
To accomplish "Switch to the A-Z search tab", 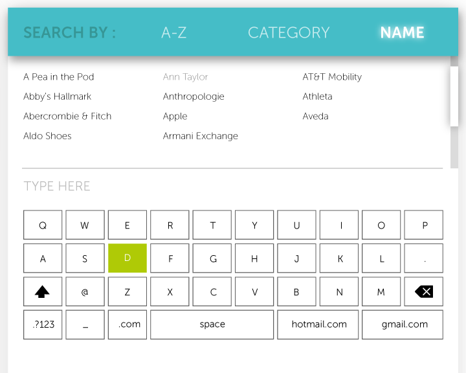I will coord(174,32).
